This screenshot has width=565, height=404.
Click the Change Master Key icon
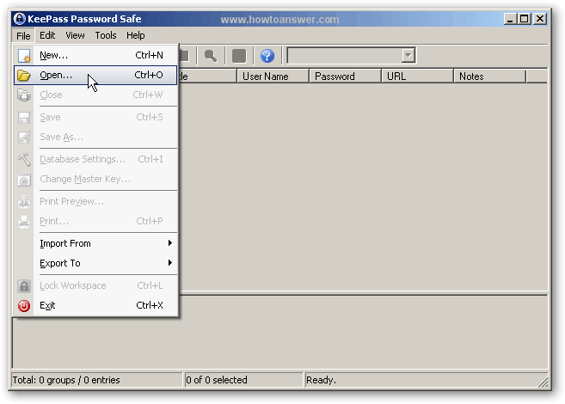tap(24, 180)
